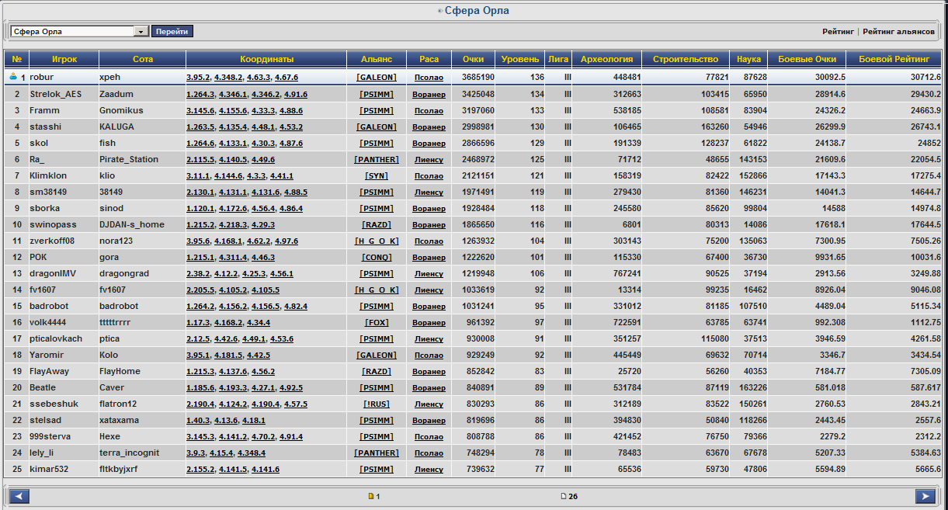The height and width of the screenshot is (510, 948).
Task: Click the FOX alliance link for volk4444
Action: click(377, 322)
